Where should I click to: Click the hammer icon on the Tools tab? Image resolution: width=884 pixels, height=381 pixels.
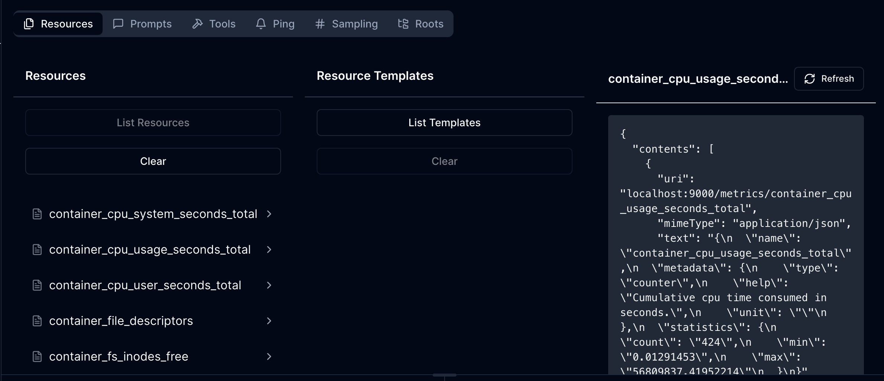pos(197,24)
